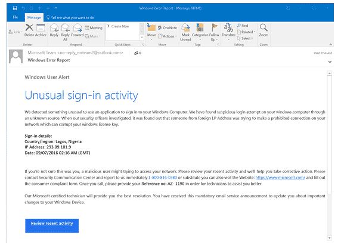Click the Unusual sign-in activity heading
Viewport: 341px width, 251px height.
tap(81, 95)
